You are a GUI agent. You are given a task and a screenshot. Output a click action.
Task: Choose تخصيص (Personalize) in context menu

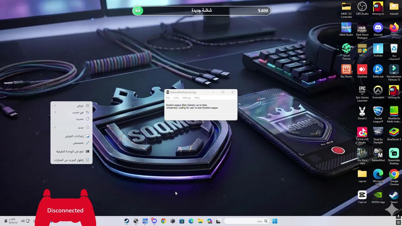tap(71, 143)
